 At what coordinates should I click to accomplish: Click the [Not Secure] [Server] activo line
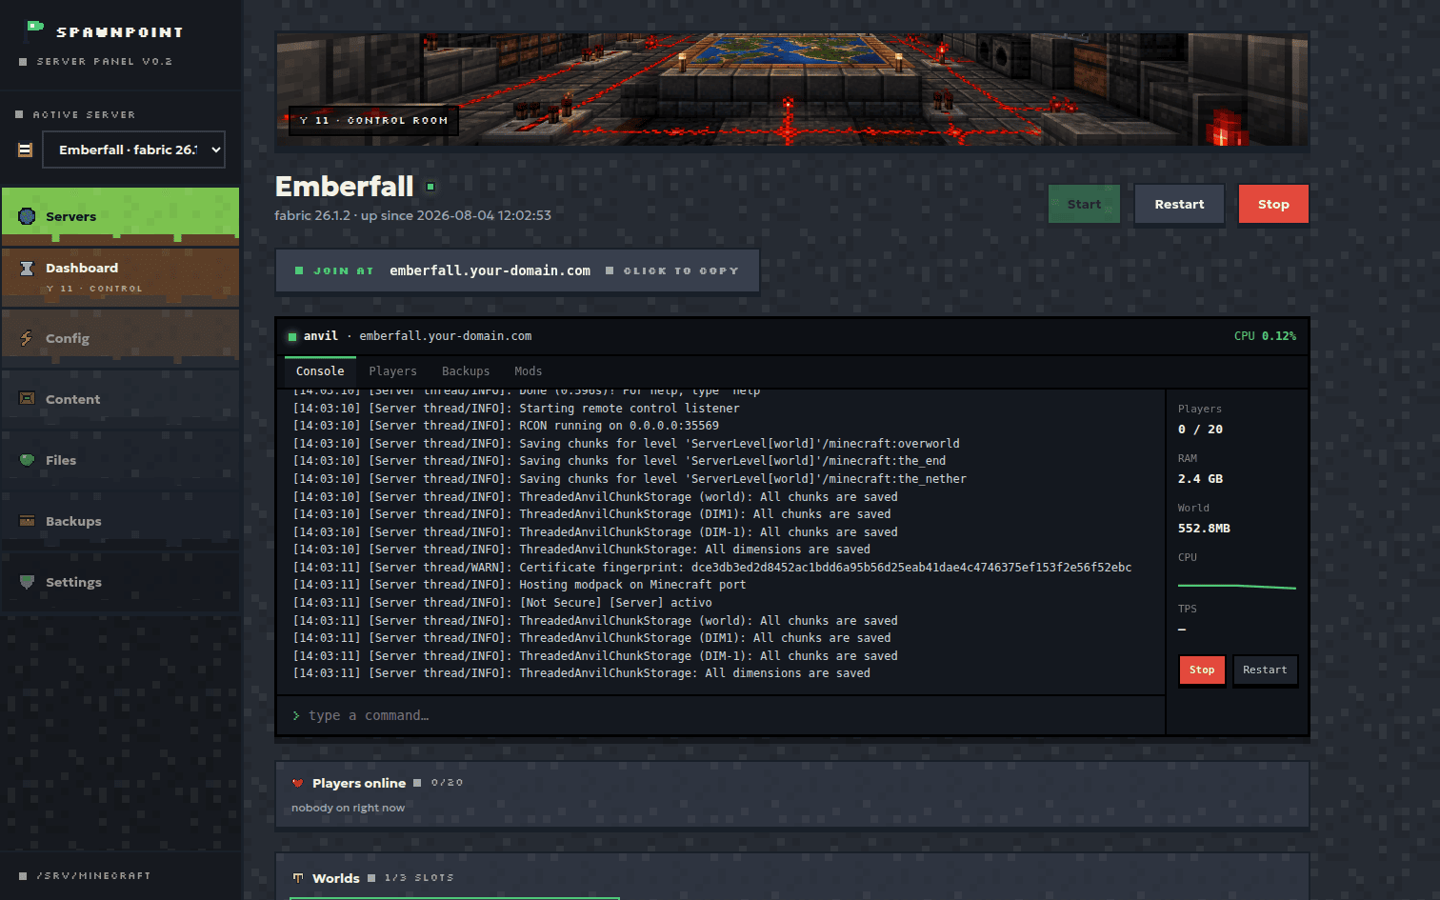pyautogui.click(x=502, y=603)
